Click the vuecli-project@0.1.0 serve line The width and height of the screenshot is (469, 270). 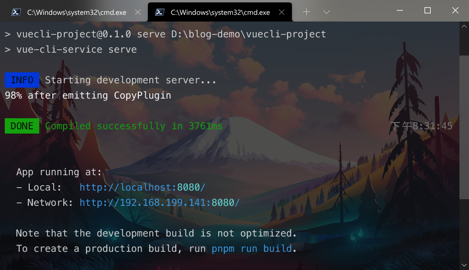[x=166, y=34]
